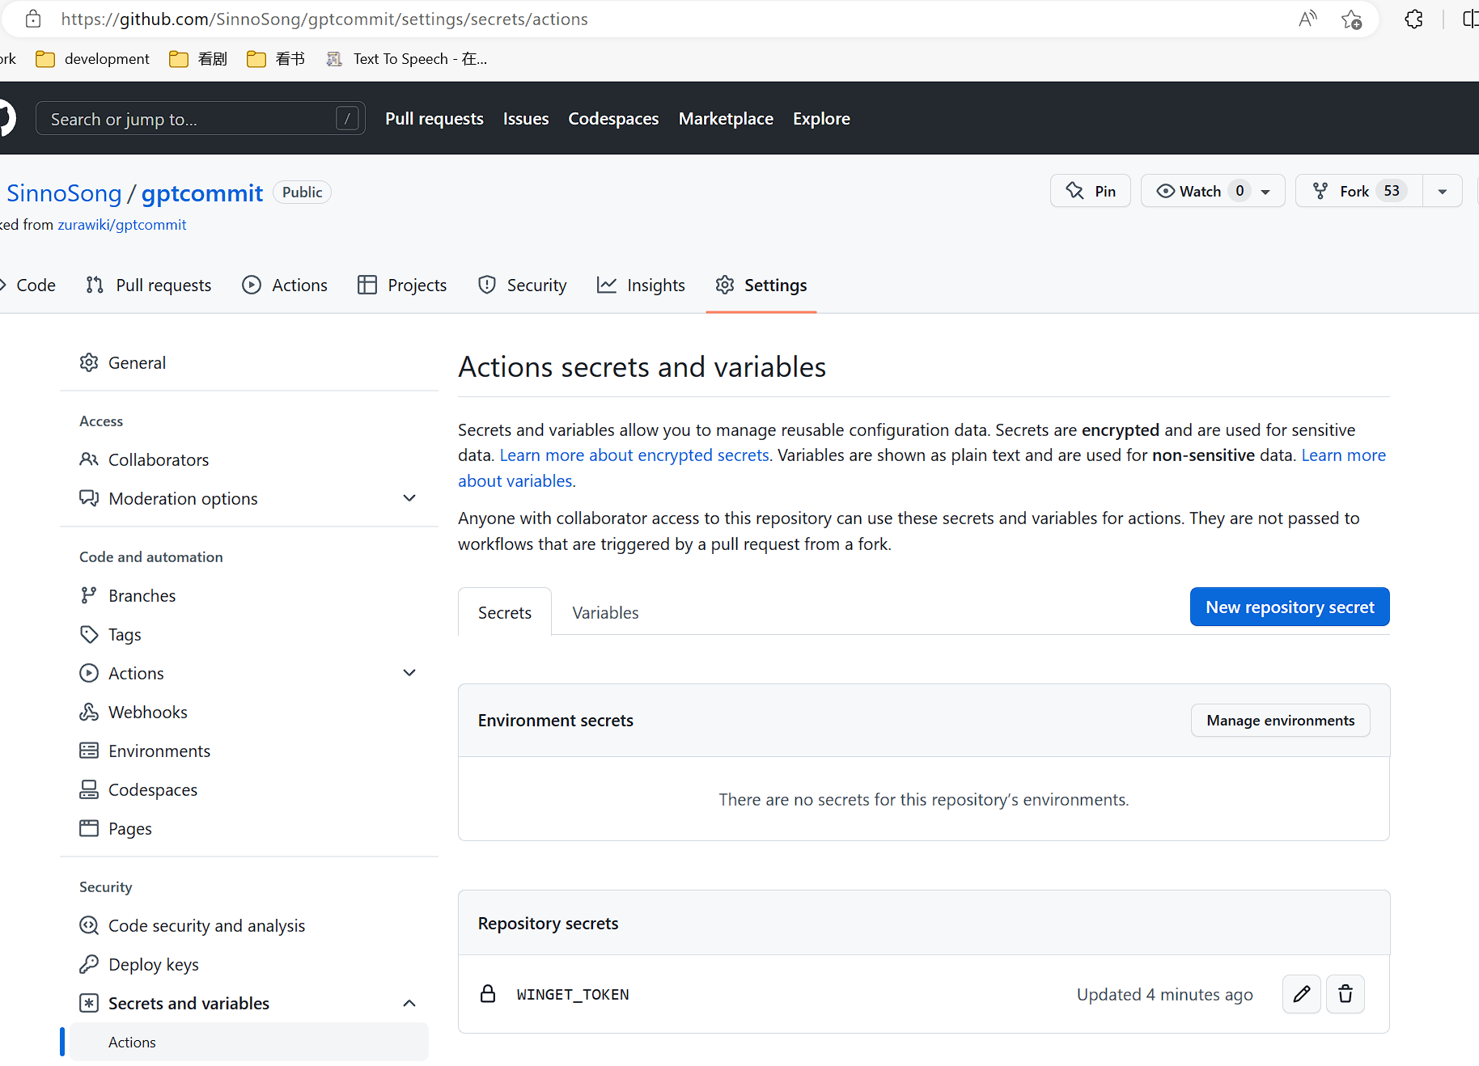Expand the Actions sidebar section
Viewport: 1479px width, 1066px height.
pyautogui.click(x=249, y=674)
